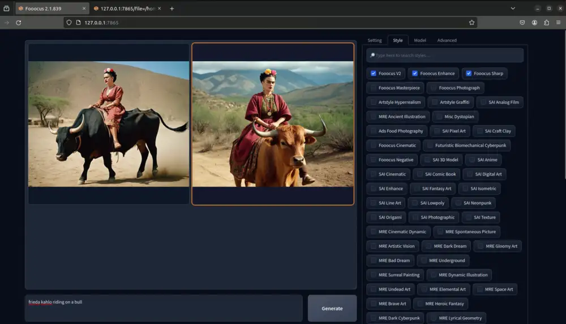Open the Advanced tab
The height and width of the screenshot is (324, 566).
pos(447,40)
